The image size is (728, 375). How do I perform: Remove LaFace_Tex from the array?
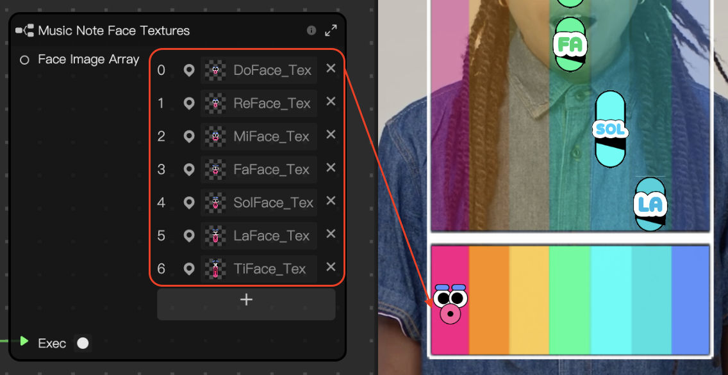point(331,234)
